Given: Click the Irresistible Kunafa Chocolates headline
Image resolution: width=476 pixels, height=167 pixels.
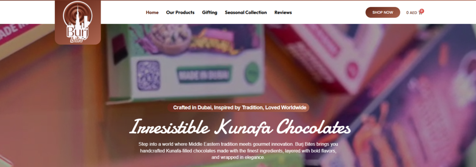Looking at the screenshot, I should point(240,127).
